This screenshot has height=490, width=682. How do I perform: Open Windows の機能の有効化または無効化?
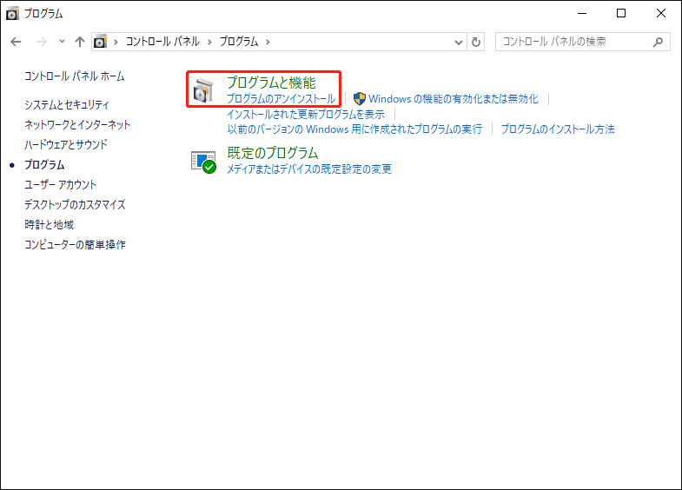coord(454,99)
